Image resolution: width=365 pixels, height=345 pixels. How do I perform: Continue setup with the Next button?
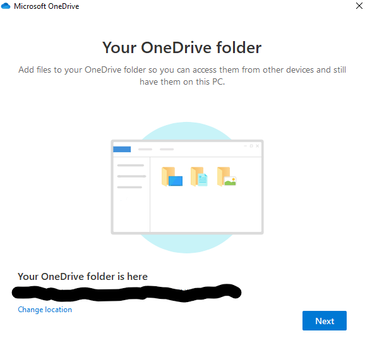(x=324, y=320)
